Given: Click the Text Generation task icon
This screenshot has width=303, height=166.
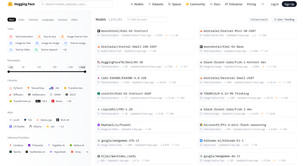Looking at the screenshot, I should 11,37.
